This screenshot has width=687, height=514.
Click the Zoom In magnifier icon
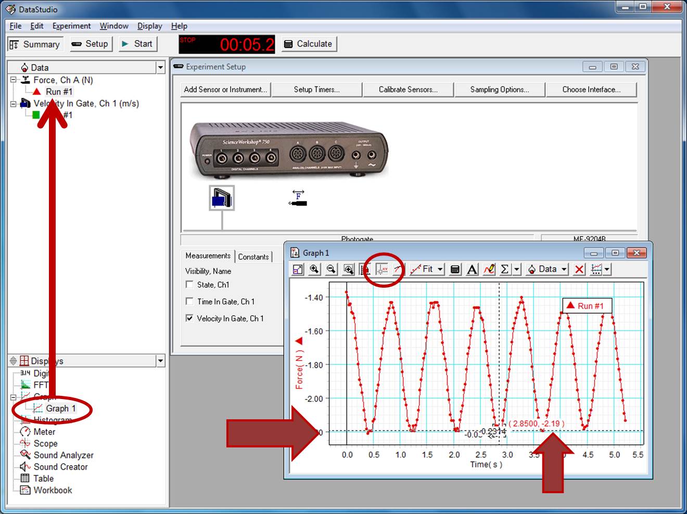314,269
